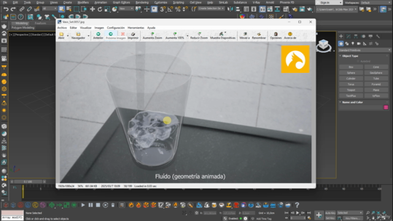Viewport: 393px width, 221px height.
Task: Click the Renombrar icon
Action: tap(259, 36)
